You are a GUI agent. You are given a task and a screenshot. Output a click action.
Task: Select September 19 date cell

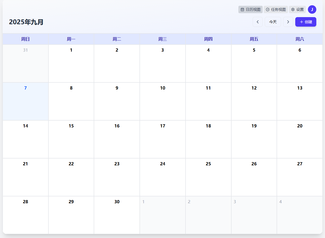254,139
